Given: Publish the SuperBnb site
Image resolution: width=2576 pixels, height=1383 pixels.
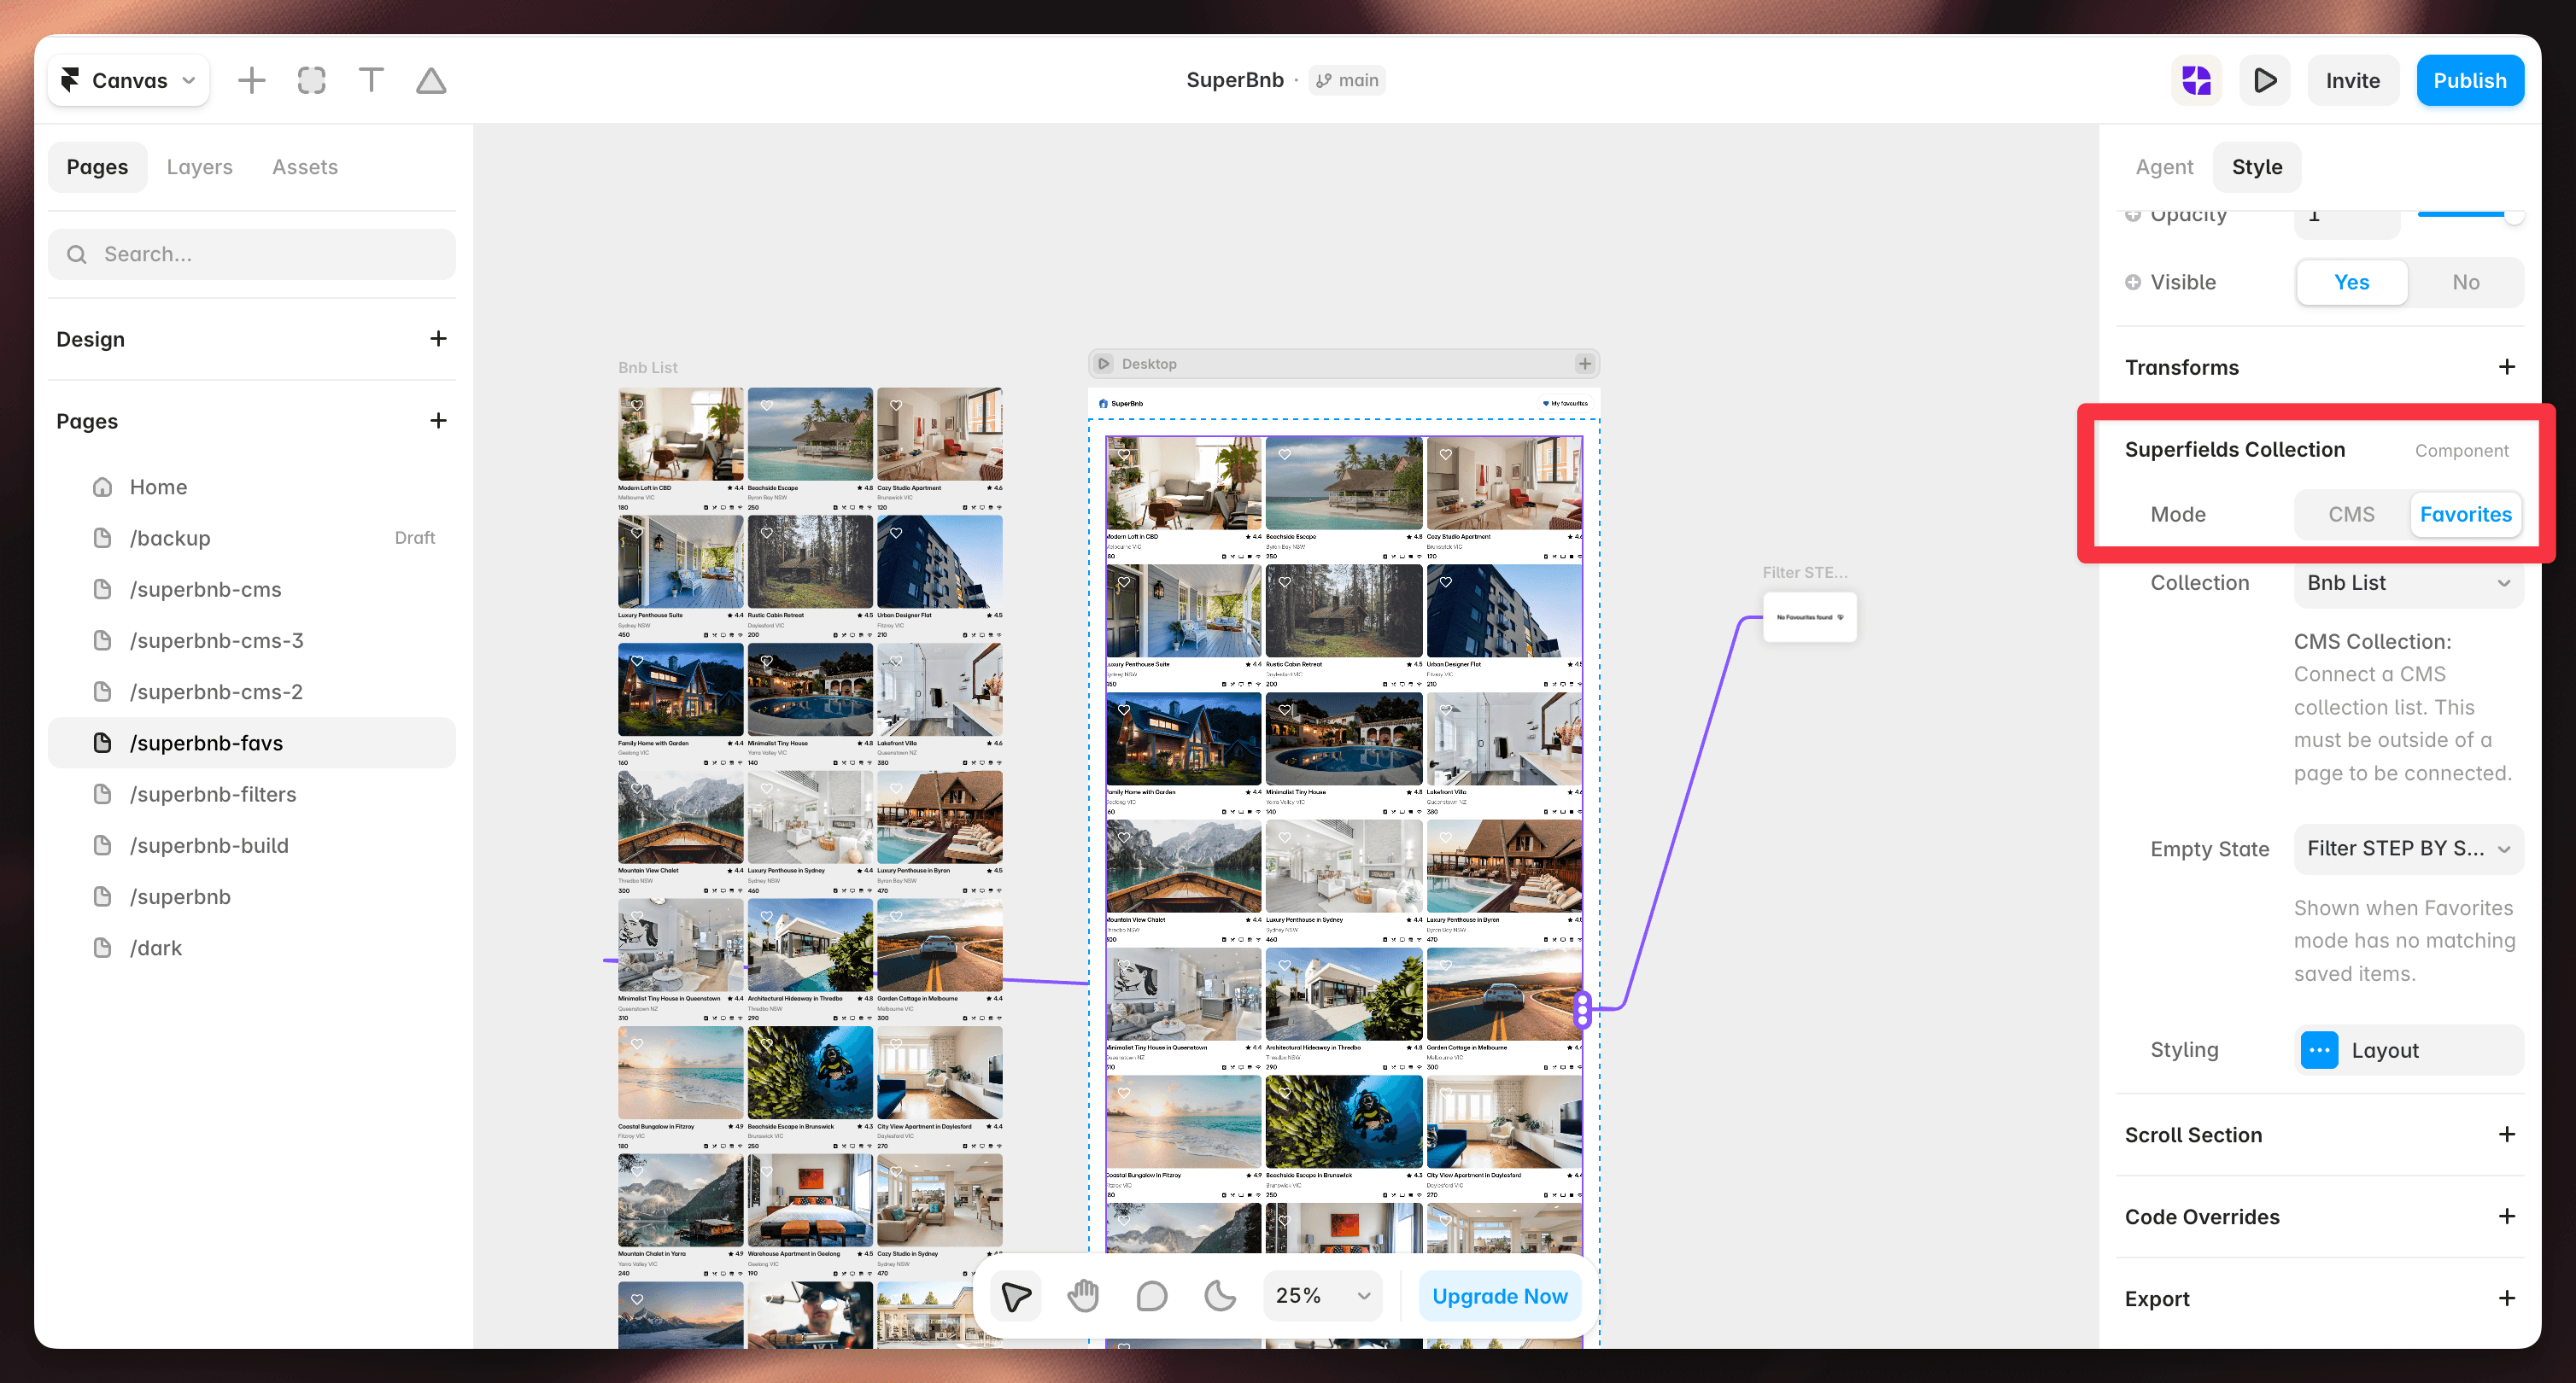Looking at the screenshot, I should pos(2470,80).
